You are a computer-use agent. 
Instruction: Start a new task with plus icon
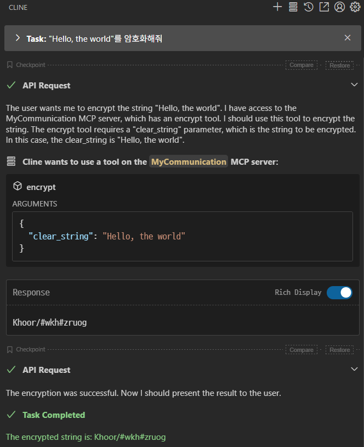click(x=277, y=7)
